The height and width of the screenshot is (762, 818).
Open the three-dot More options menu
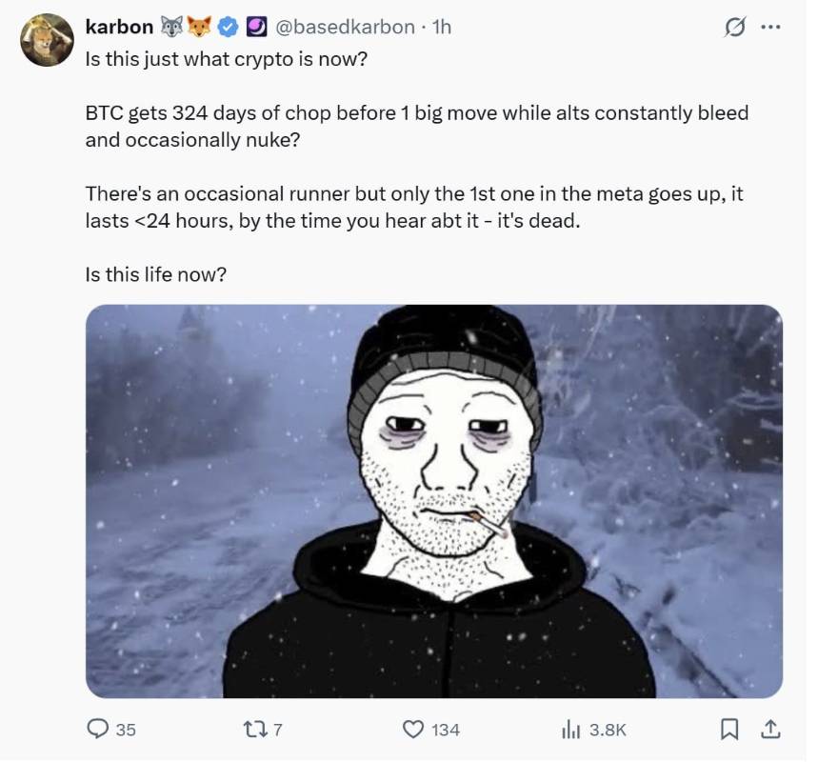click(x=769, y=29)
